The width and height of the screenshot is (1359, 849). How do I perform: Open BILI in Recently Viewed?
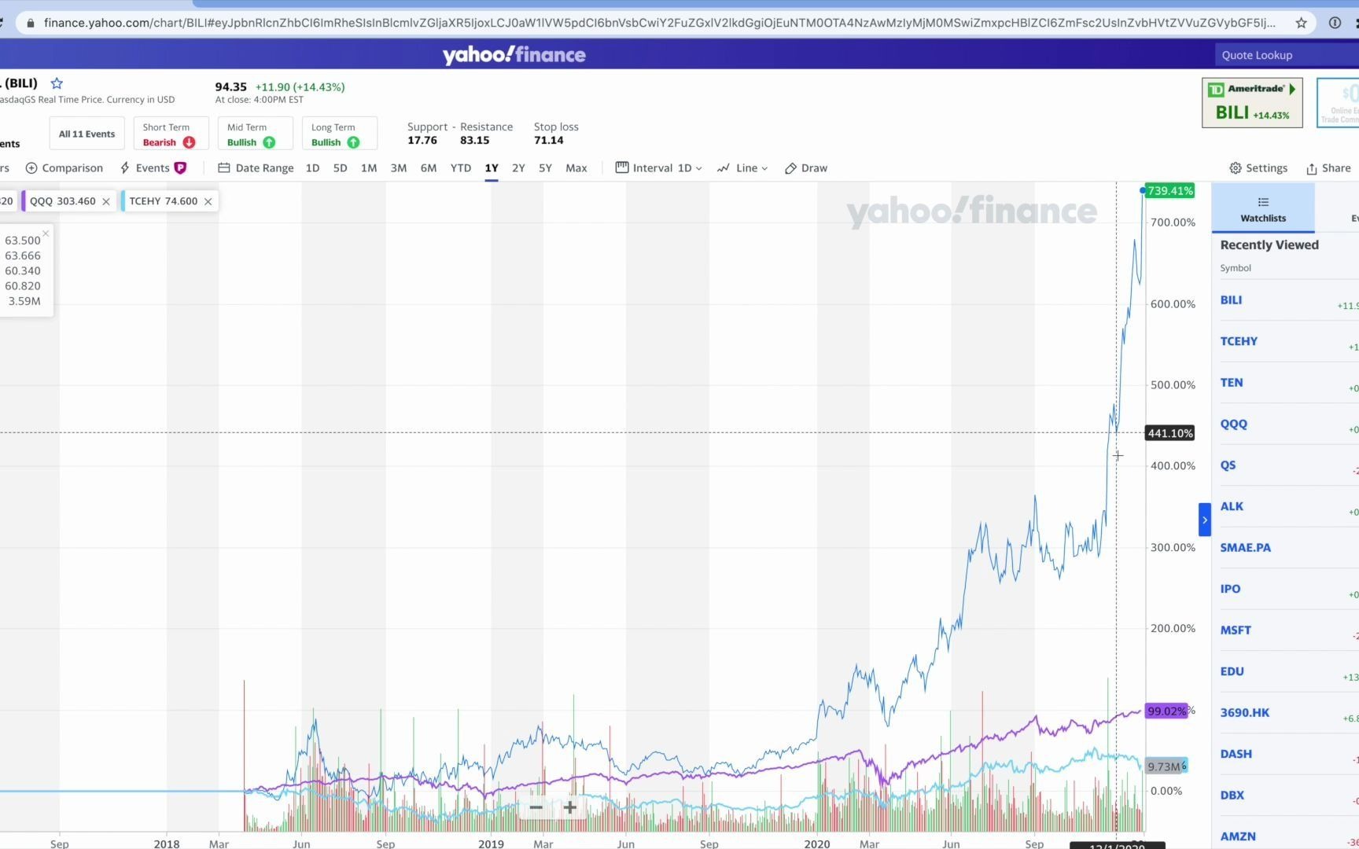coord(1231,300)
